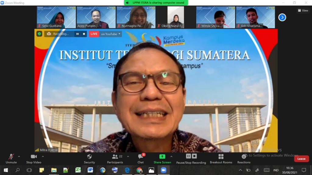
Task: Open the Security shield options
Action: pos(89,159)
